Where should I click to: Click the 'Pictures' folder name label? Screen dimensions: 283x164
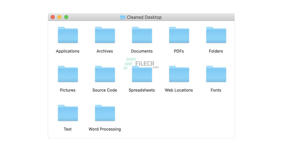coord(68,90)
